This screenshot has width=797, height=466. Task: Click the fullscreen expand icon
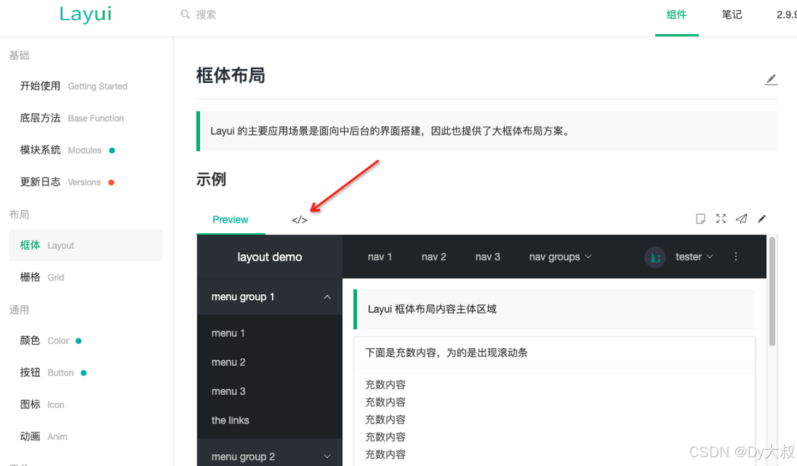pyautogui.click(x=721, y=219)
